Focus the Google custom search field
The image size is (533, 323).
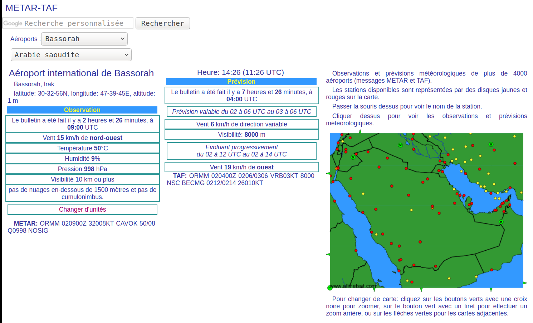[x=68, y=23]
